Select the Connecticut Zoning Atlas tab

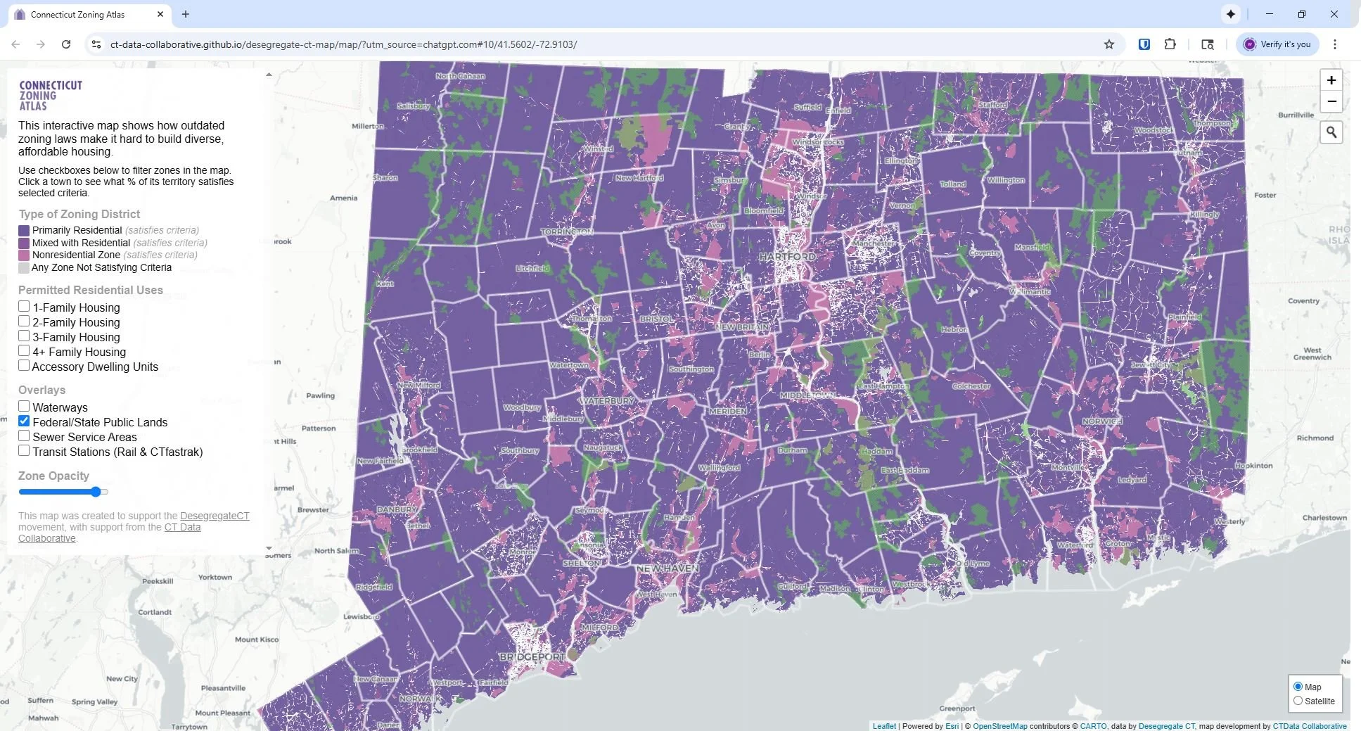(x=88, y=14)
